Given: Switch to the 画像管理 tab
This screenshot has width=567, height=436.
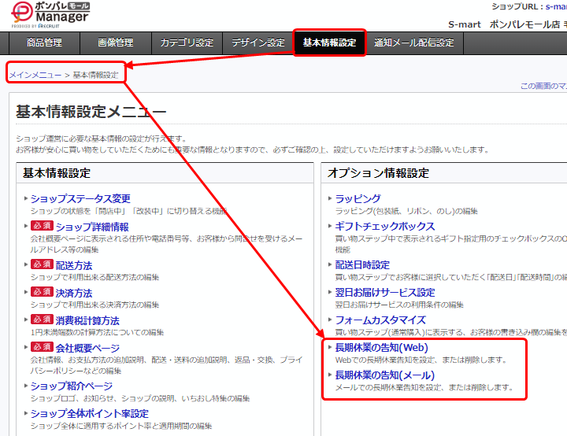Looking at the screenshot, I should click(115, 43).
